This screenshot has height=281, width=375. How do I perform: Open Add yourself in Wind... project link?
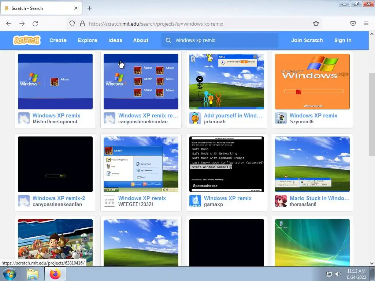point(233,115)
